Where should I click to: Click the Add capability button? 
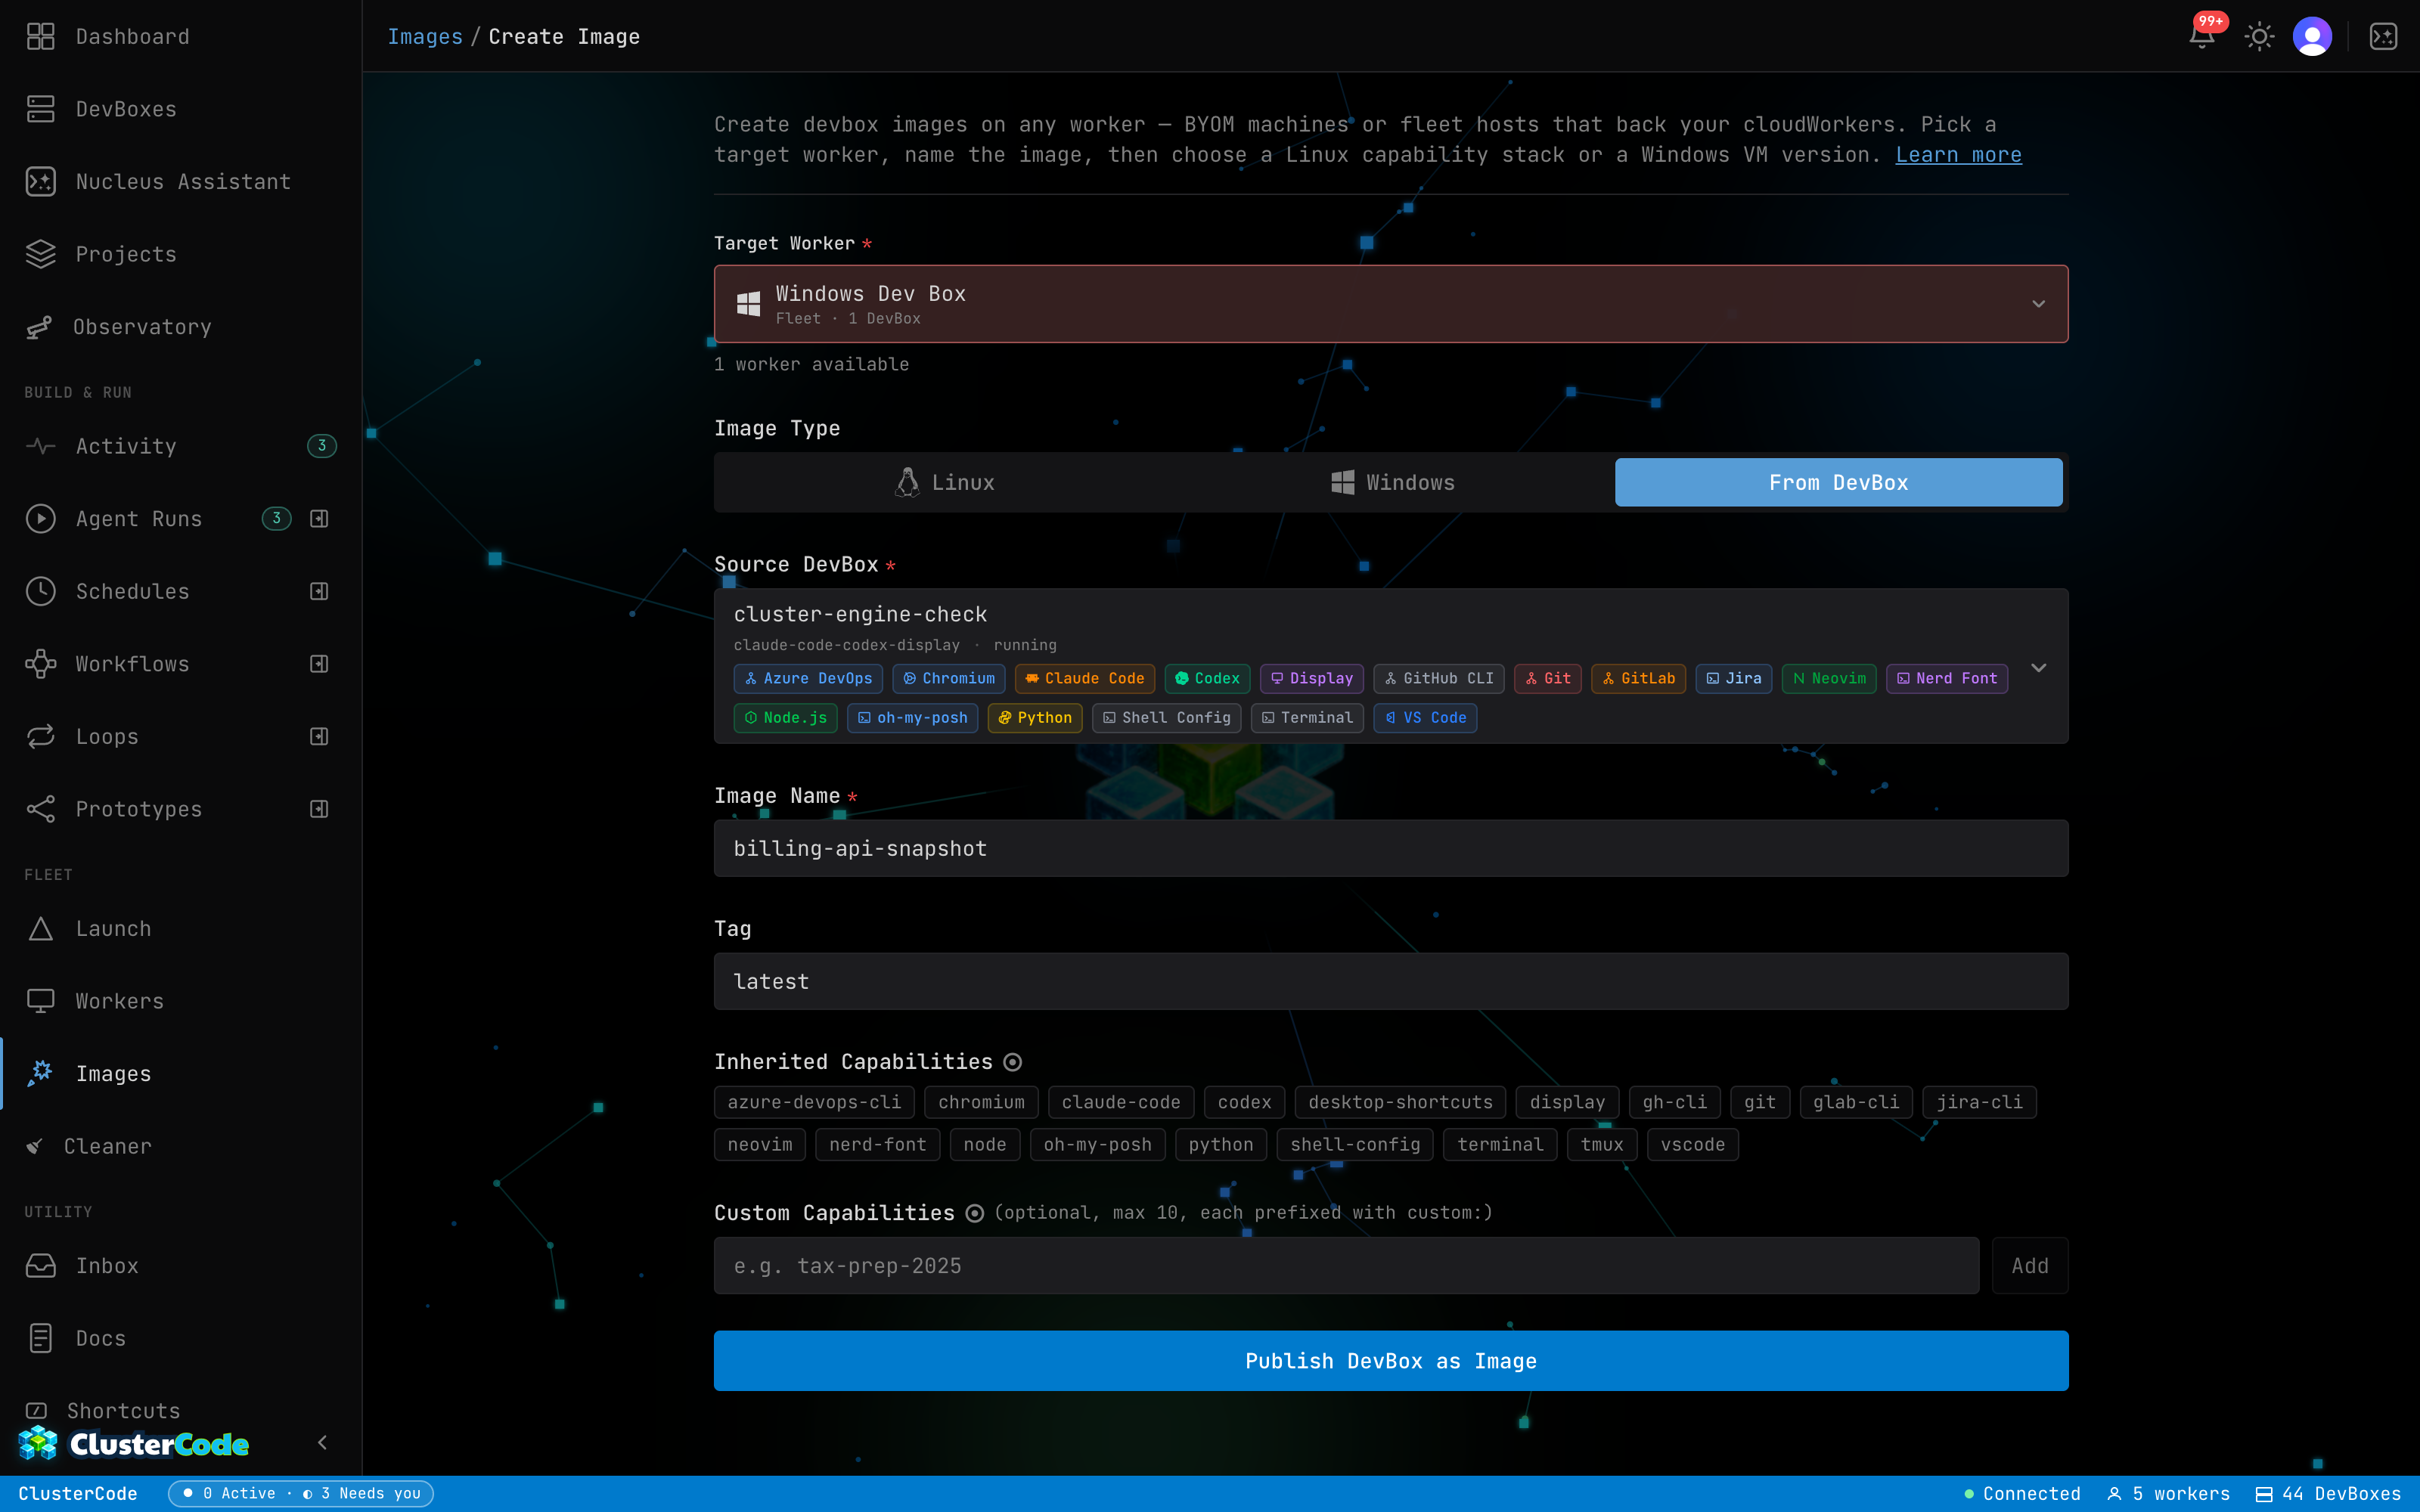(2030, 1266)
